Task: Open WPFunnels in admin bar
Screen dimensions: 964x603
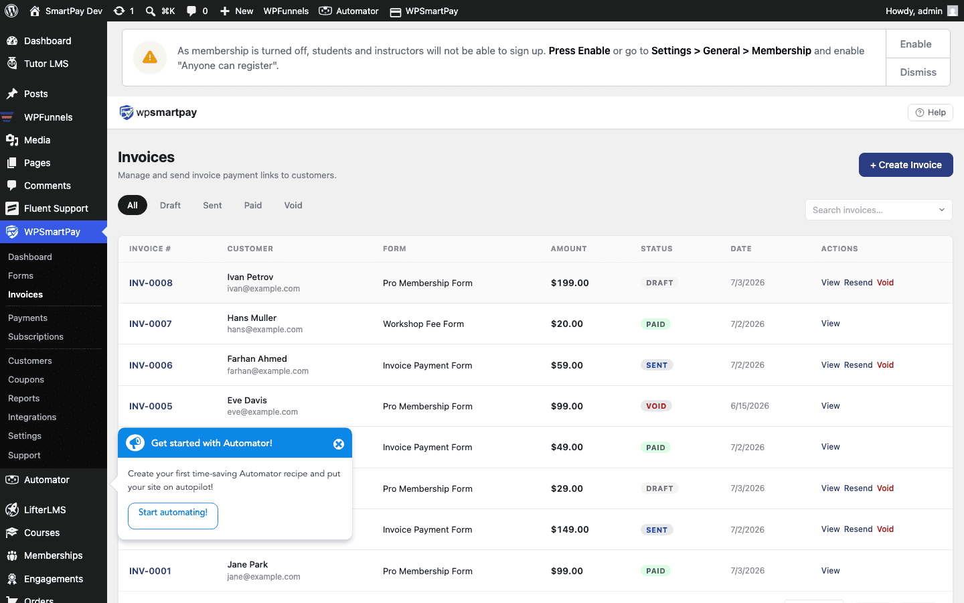Action: pos(286,11)
